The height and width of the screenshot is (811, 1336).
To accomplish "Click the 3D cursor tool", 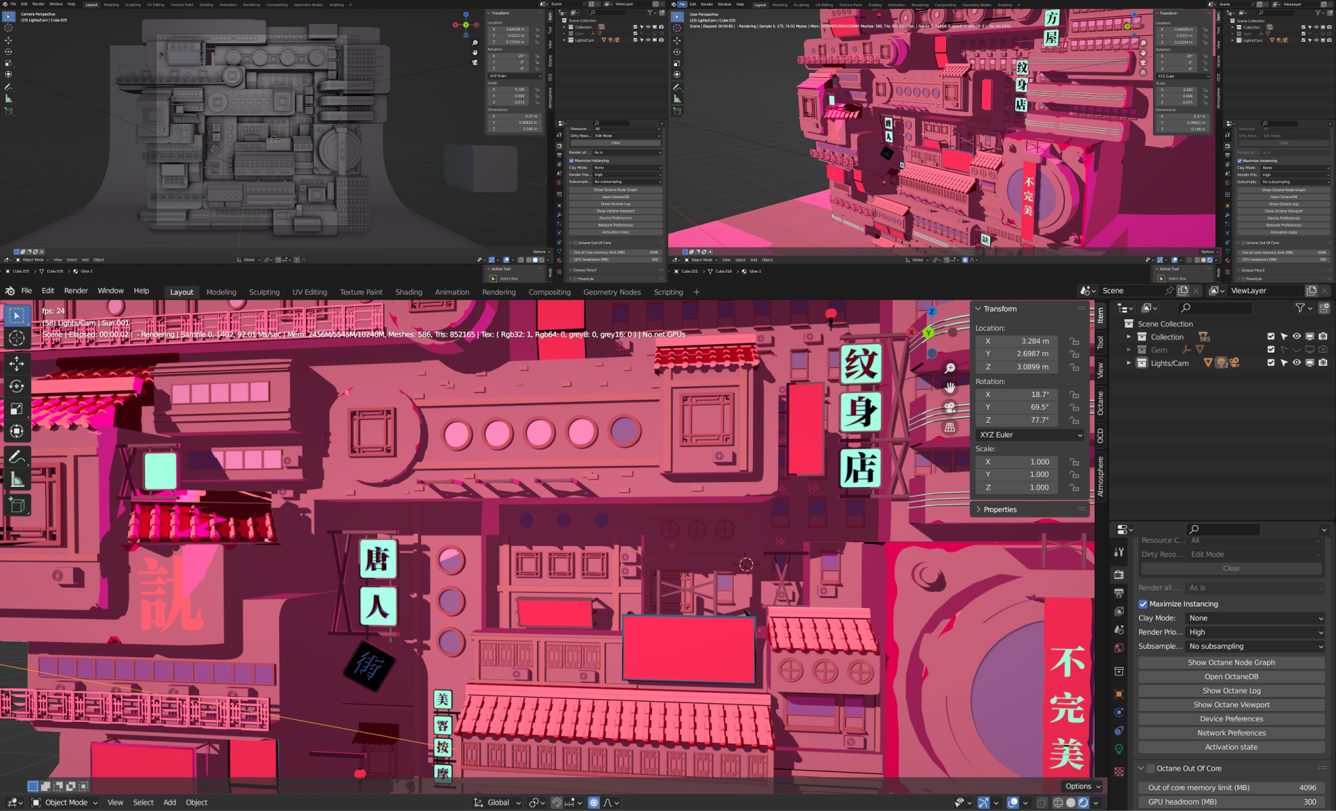I will [x=17, y=338].
